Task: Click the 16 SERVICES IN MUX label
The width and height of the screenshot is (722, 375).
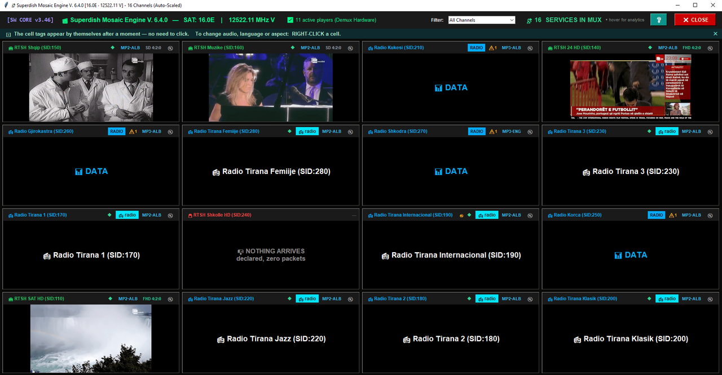Action: pos(568,20)
